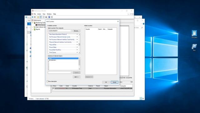
Task: Open the Run desktop shortcut
Action: (x=194, y=47)
